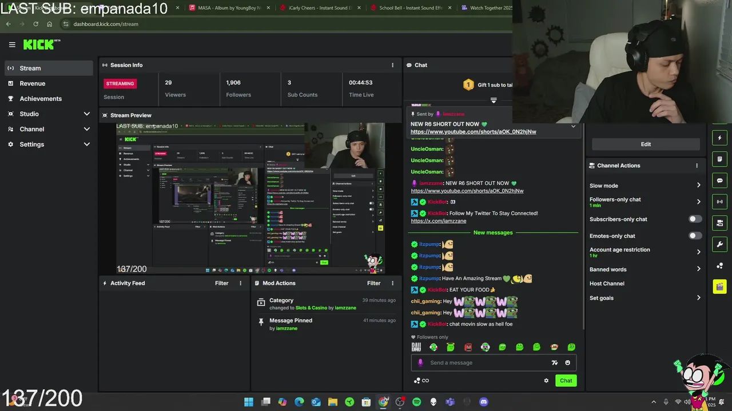Viewport: 732px width, 411px height.
Task: Click Host Channel action
Action: (607, 284)
